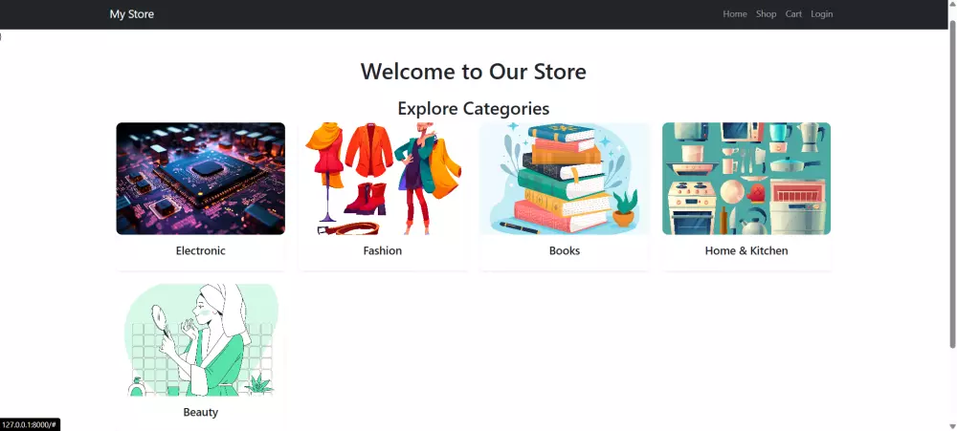Click the vertical page scrollbar thumb

click(x=953, y=183)
